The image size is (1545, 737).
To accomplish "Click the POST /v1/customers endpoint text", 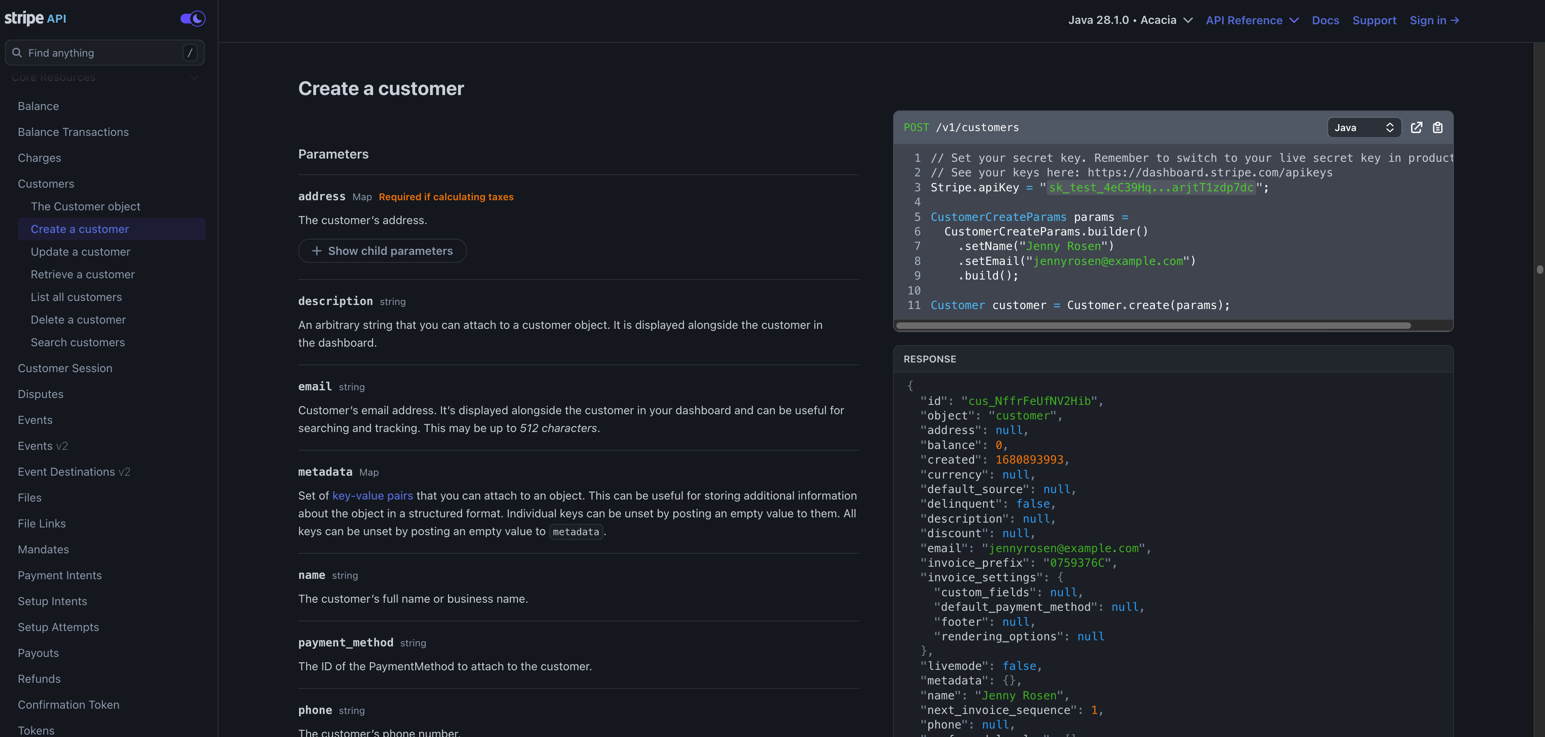I will [961, 127].
